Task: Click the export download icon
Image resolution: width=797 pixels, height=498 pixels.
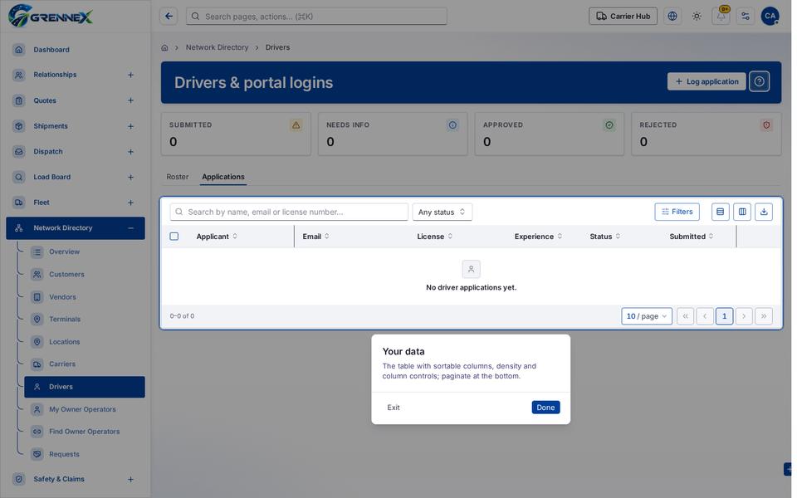Action: coord(764,212)
